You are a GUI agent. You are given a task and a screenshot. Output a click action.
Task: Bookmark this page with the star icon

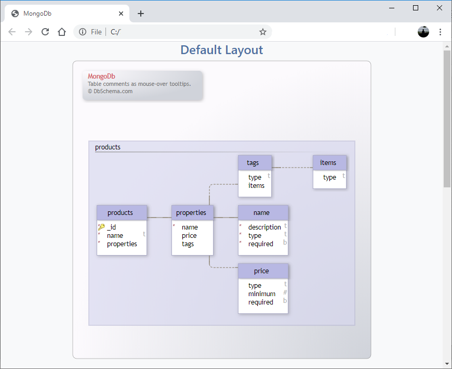pyautogui.click(x=263, y=32)
